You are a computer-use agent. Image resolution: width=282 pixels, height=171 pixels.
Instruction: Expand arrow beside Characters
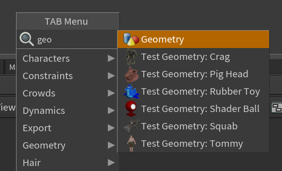point(111,59)
